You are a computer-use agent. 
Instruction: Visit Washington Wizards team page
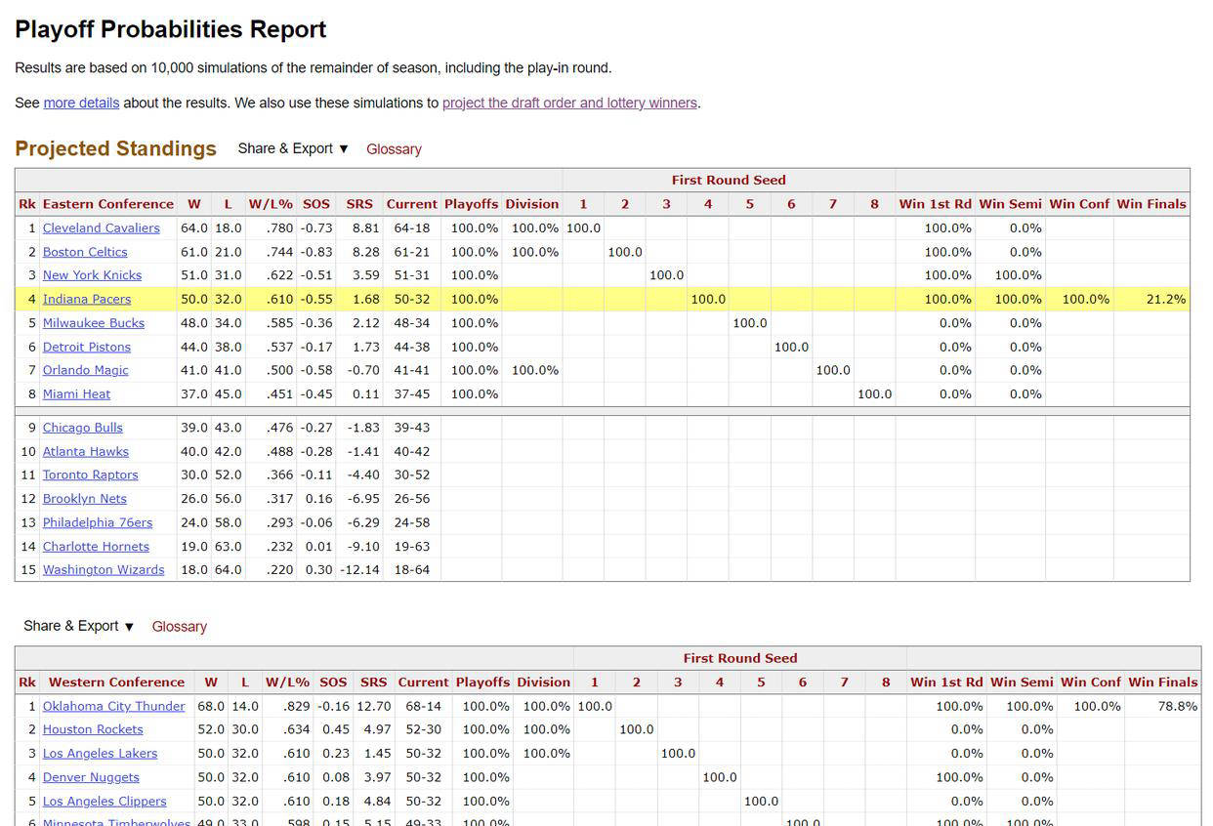(104, 570)
